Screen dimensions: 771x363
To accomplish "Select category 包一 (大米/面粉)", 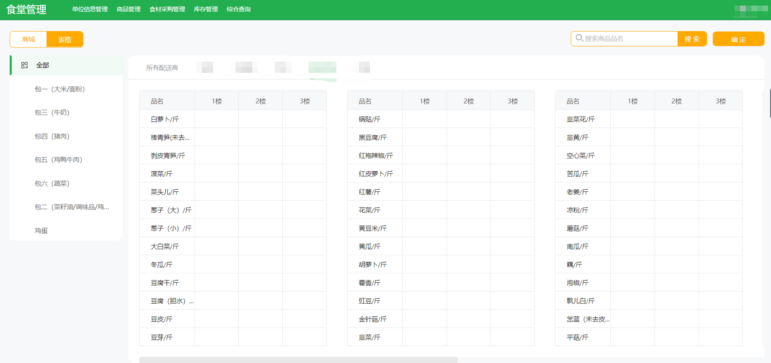I will [59, 89].
